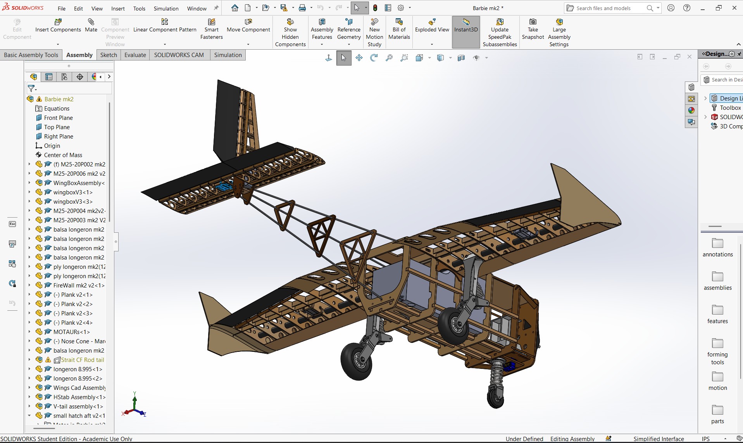Open the Simulation ribbon tab

tap(228, 55)
